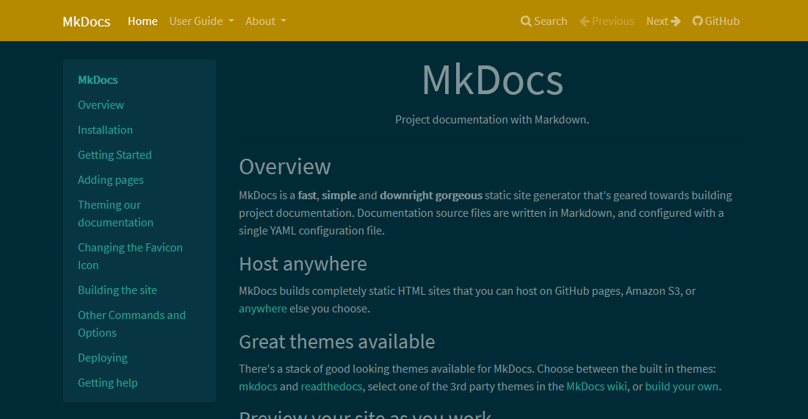Jump to Adding pages in sidebar
The height and width of the screenshot is (419, 808).
(111, 180)
